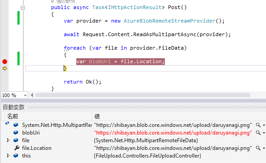This screenshot has height=163, width=266.
Task: Click 'provider.FileData' in the foreach statement
Action: tap(157, 48)
